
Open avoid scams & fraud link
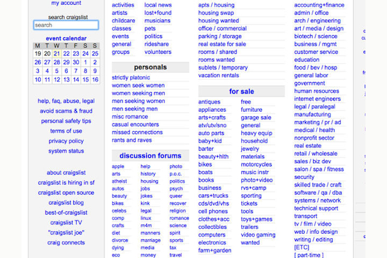pos(66,111)
